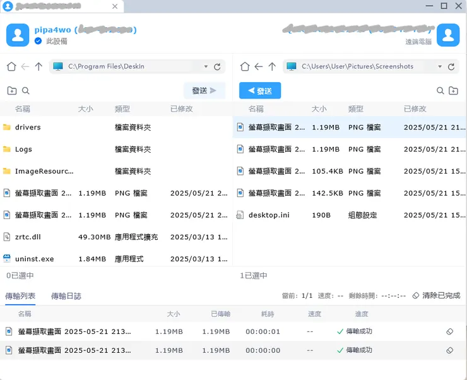Click the grey 發送 button in local pane
Viewport: 467px width, 380px height.
(204, 90)
